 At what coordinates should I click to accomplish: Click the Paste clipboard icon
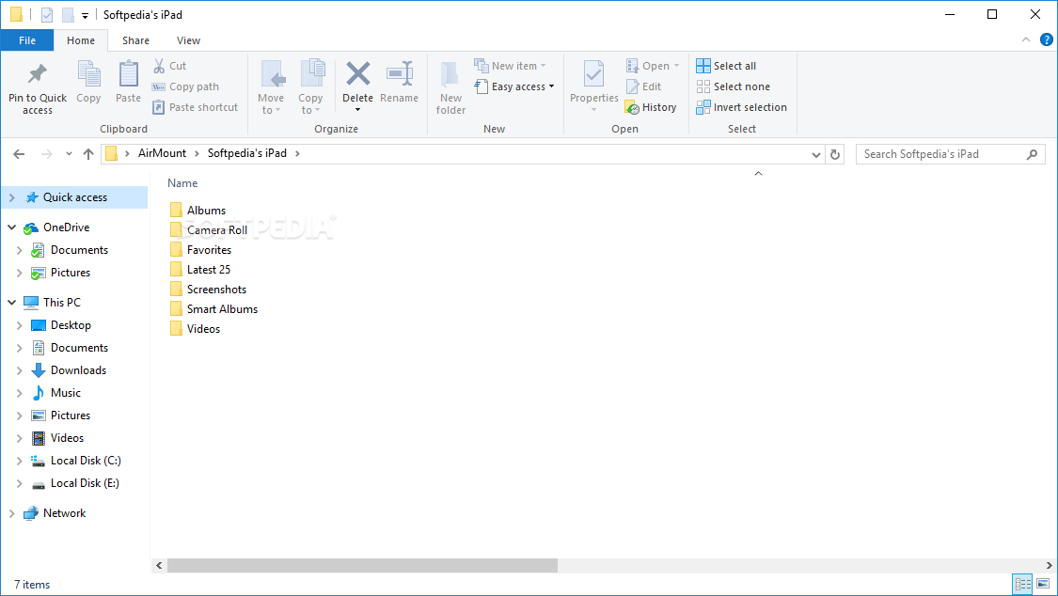[x=128, y=73]
